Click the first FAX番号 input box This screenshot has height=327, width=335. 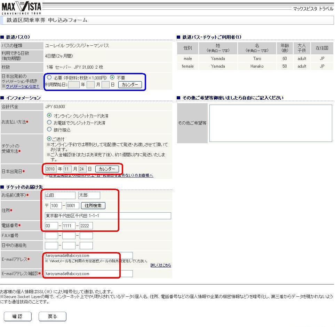(51, 236)
